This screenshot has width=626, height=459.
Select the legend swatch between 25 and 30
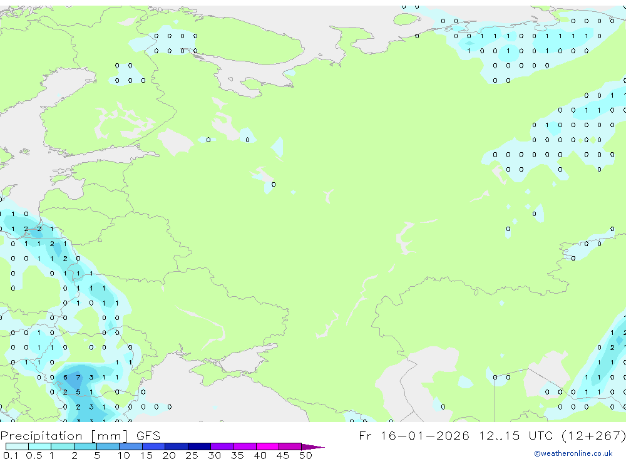point(199,446)
